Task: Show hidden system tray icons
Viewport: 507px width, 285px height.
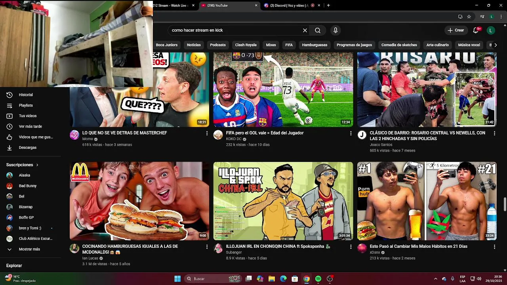Action: click(436, 279)
